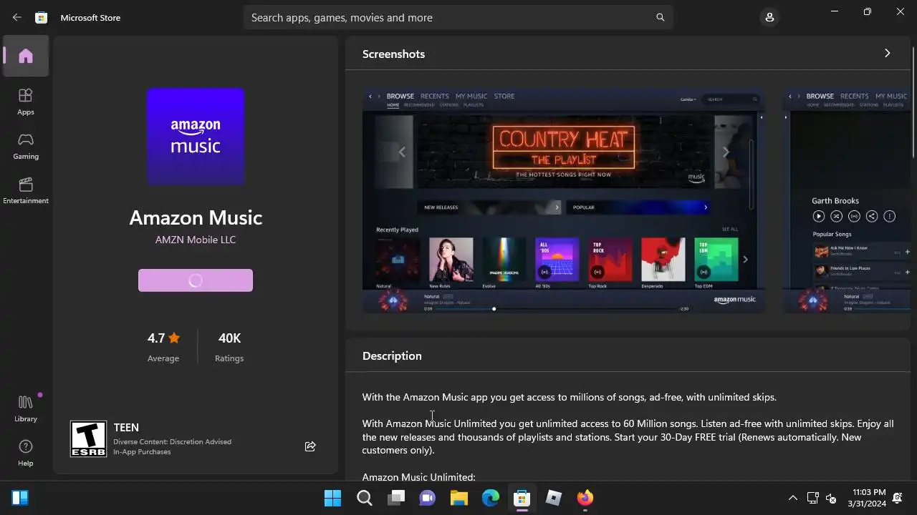Open the Apps section

pyautogui.click(x=26, y=102)
